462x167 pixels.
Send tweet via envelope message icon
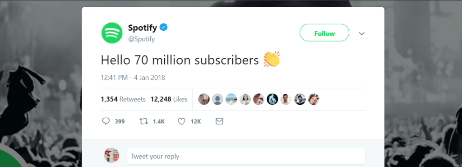point(219,121)
